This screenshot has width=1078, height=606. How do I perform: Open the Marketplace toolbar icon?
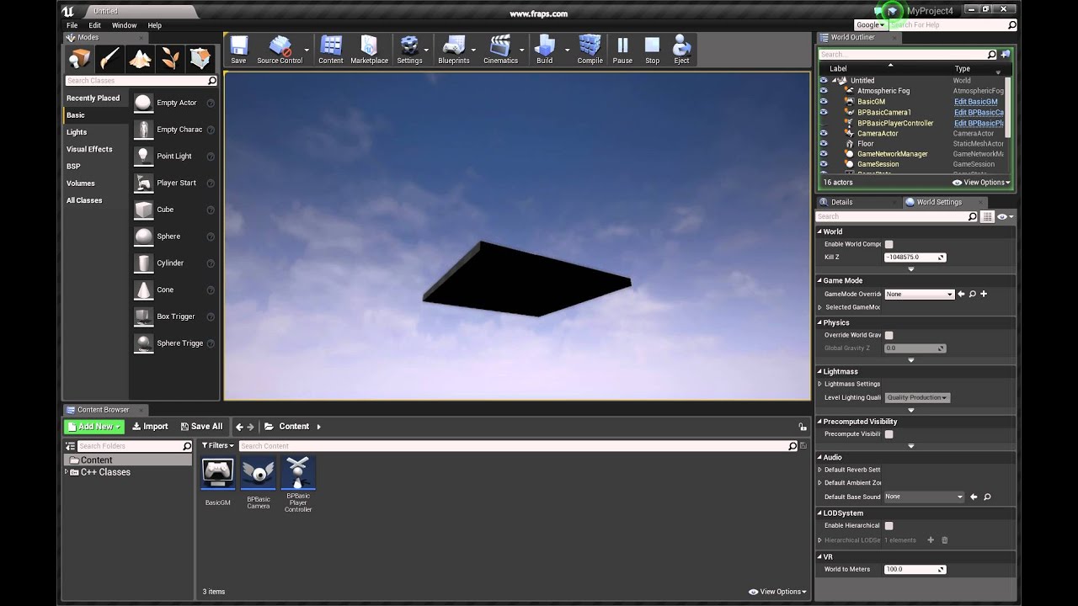coord(369,50)
